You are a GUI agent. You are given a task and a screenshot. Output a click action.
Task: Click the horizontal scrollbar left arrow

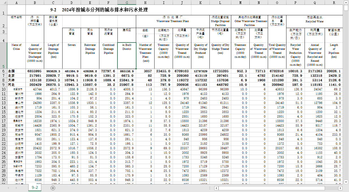[x=216, y=188]
